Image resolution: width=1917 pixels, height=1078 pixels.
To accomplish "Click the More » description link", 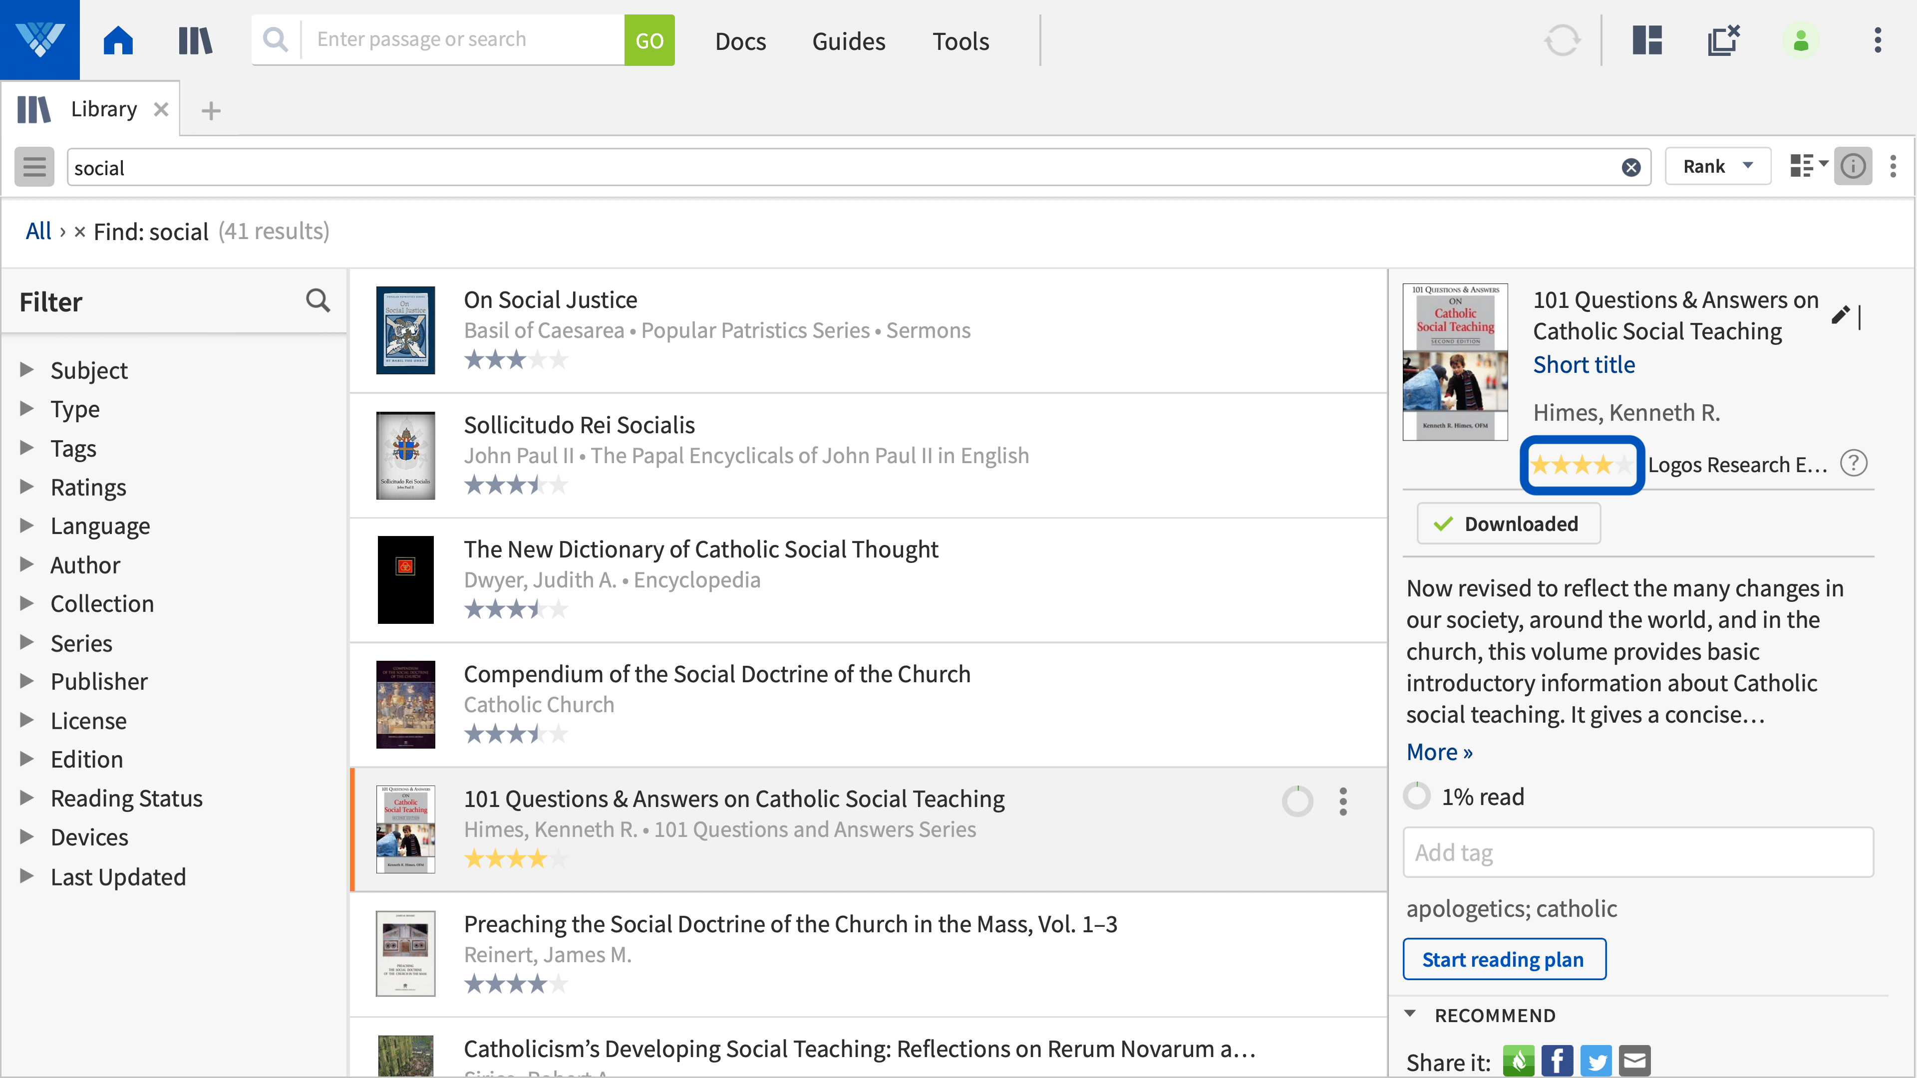I will coord(1438,752).
